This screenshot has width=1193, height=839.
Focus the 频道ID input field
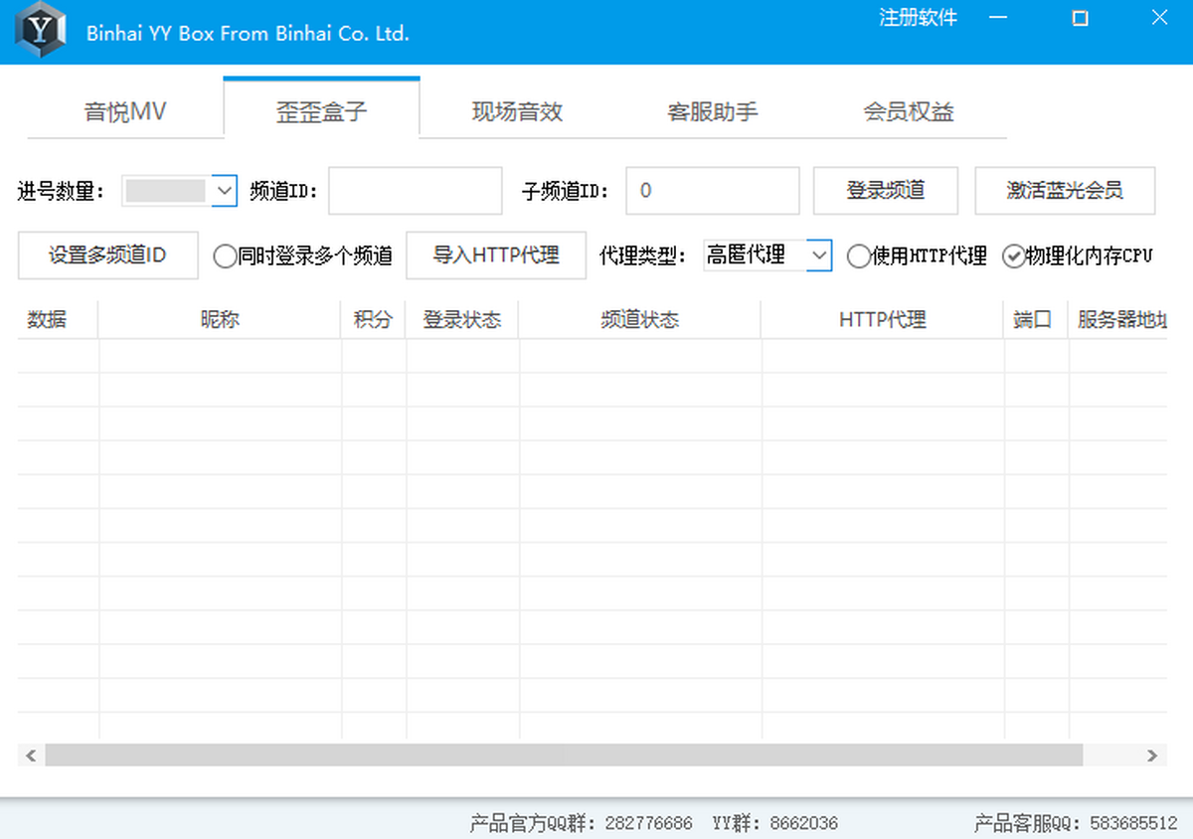pos(416,191)
